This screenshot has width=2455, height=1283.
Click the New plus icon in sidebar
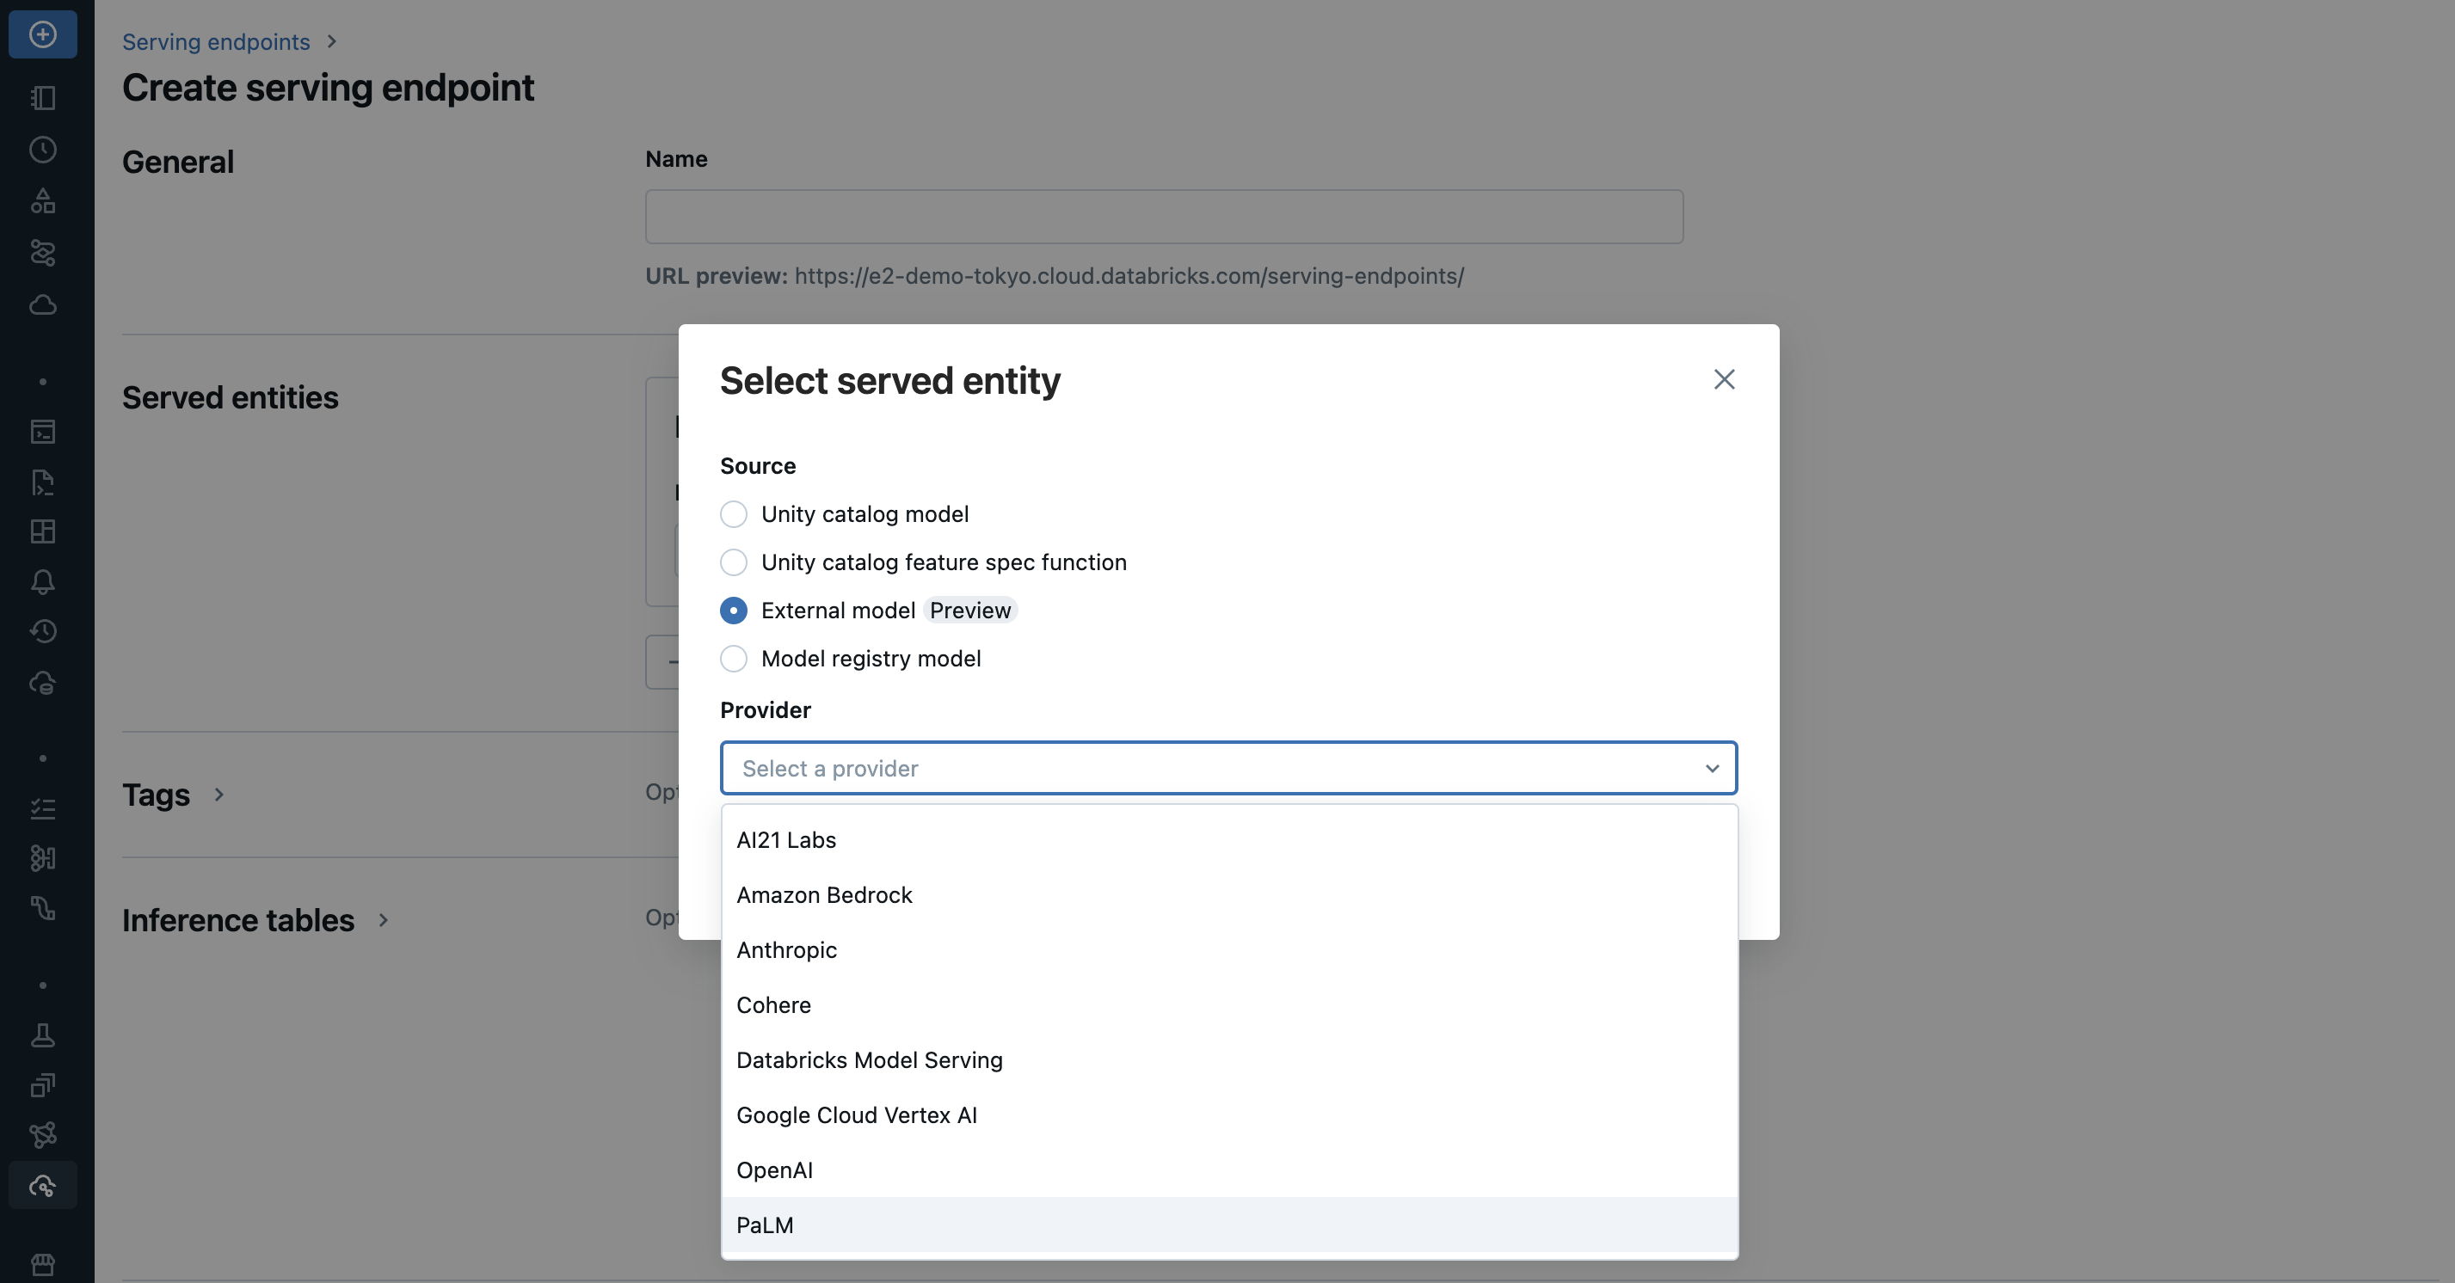click(x=43, y=34)
